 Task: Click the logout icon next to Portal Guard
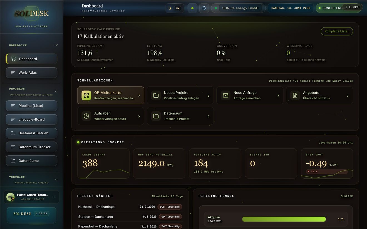54,197
